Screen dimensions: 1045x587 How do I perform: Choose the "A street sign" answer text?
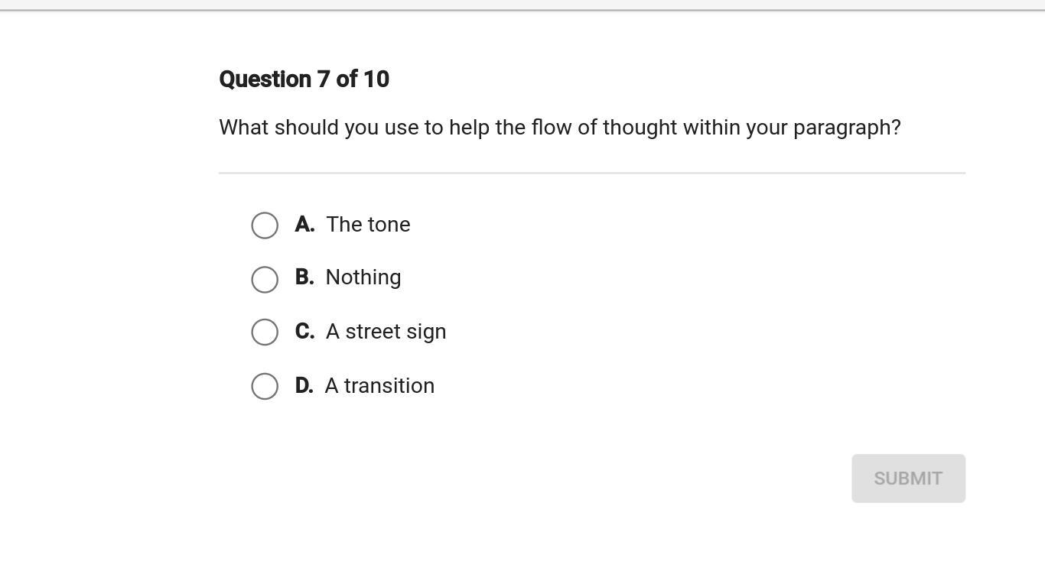point(386,332)
